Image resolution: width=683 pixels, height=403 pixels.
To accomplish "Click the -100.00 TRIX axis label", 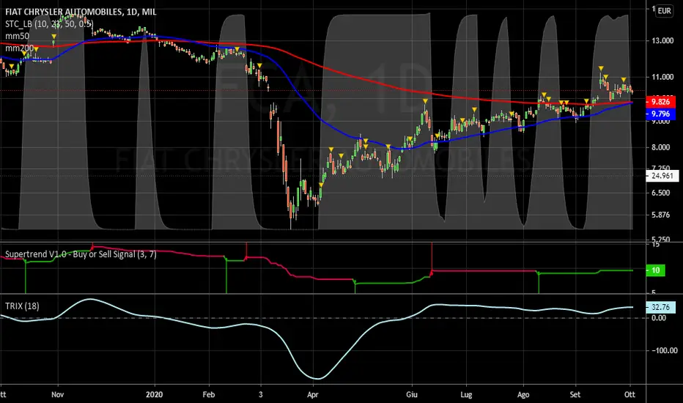I will 664,350.
